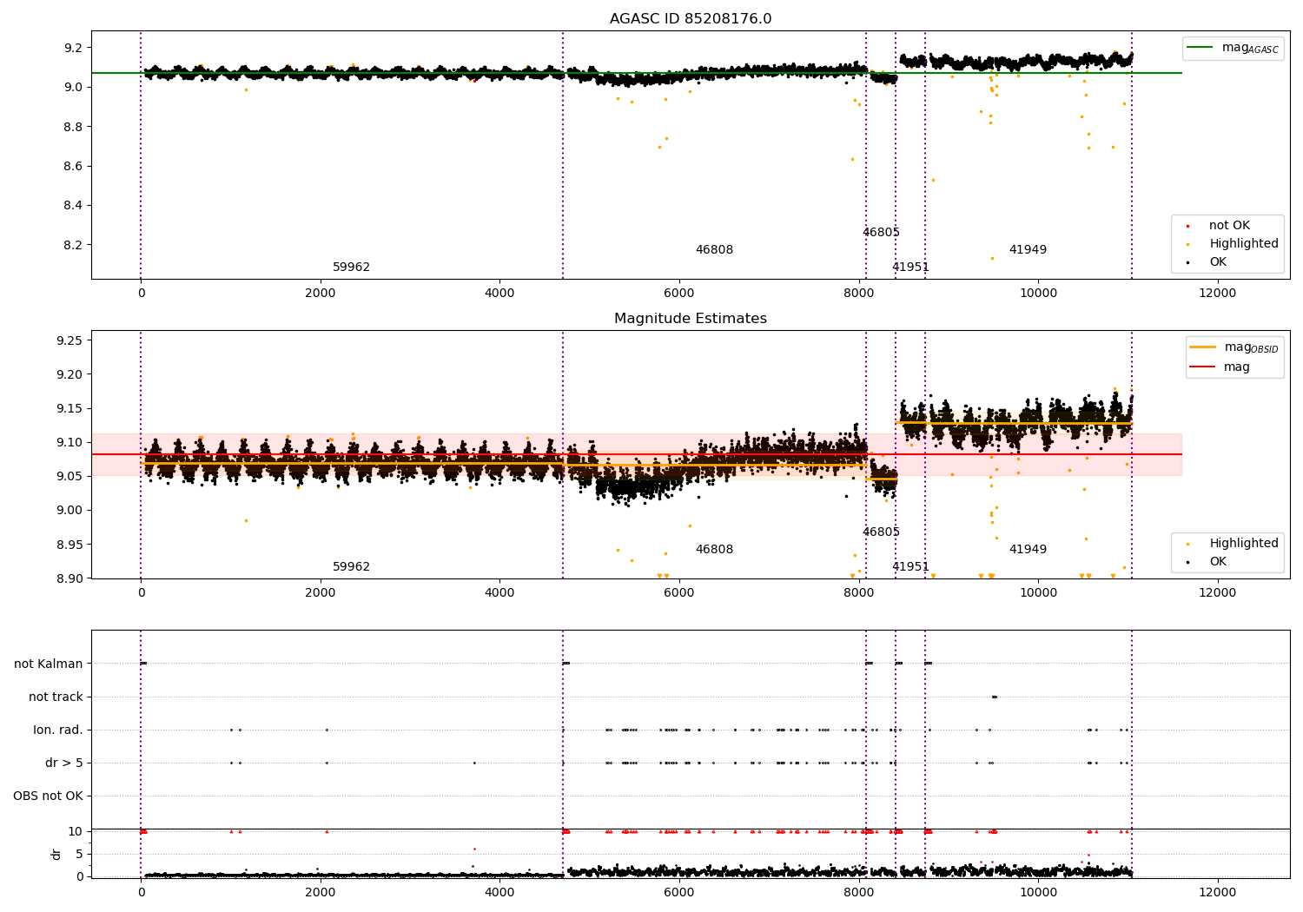The height and width of the screenshot is (912, 1303).
Task: Click the 'Magnitude Estimates' plot title
Action: (x=691, y=318)
